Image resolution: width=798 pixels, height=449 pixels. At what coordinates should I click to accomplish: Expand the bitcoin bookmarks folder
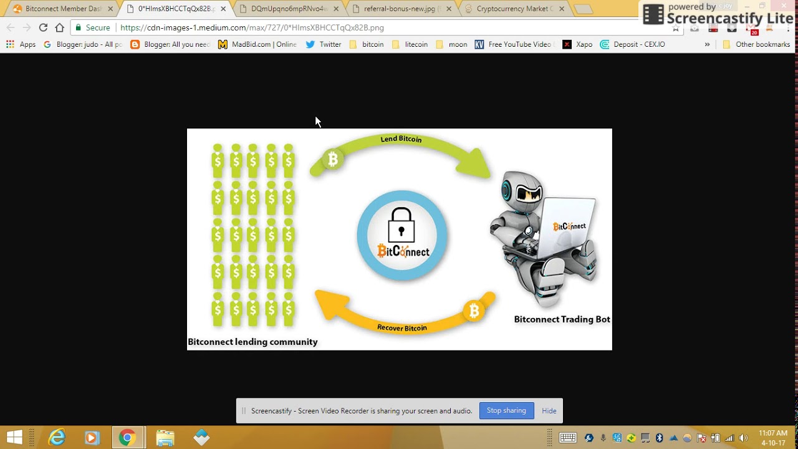click(x=367, y=44)
